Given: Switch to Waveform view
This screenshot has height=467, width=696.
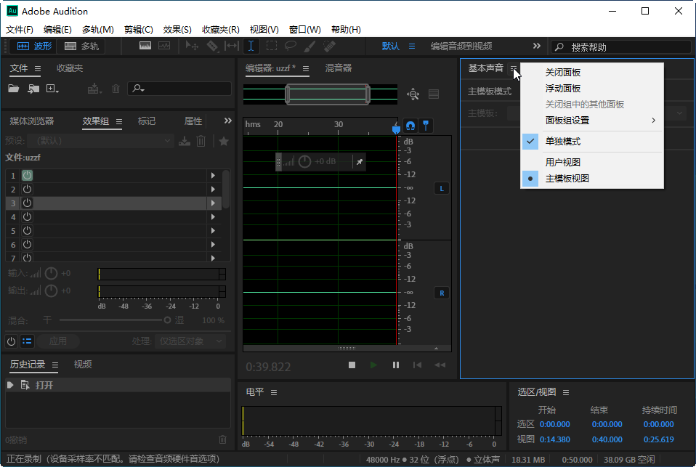Looking at the screenshot, I should (x=34, y=46).
